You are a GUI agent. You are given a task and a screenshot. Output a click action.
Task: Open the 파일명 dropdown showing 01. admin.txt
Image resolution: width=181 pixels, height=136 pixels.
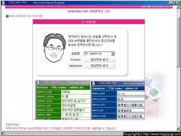click(x=99, y=54)
